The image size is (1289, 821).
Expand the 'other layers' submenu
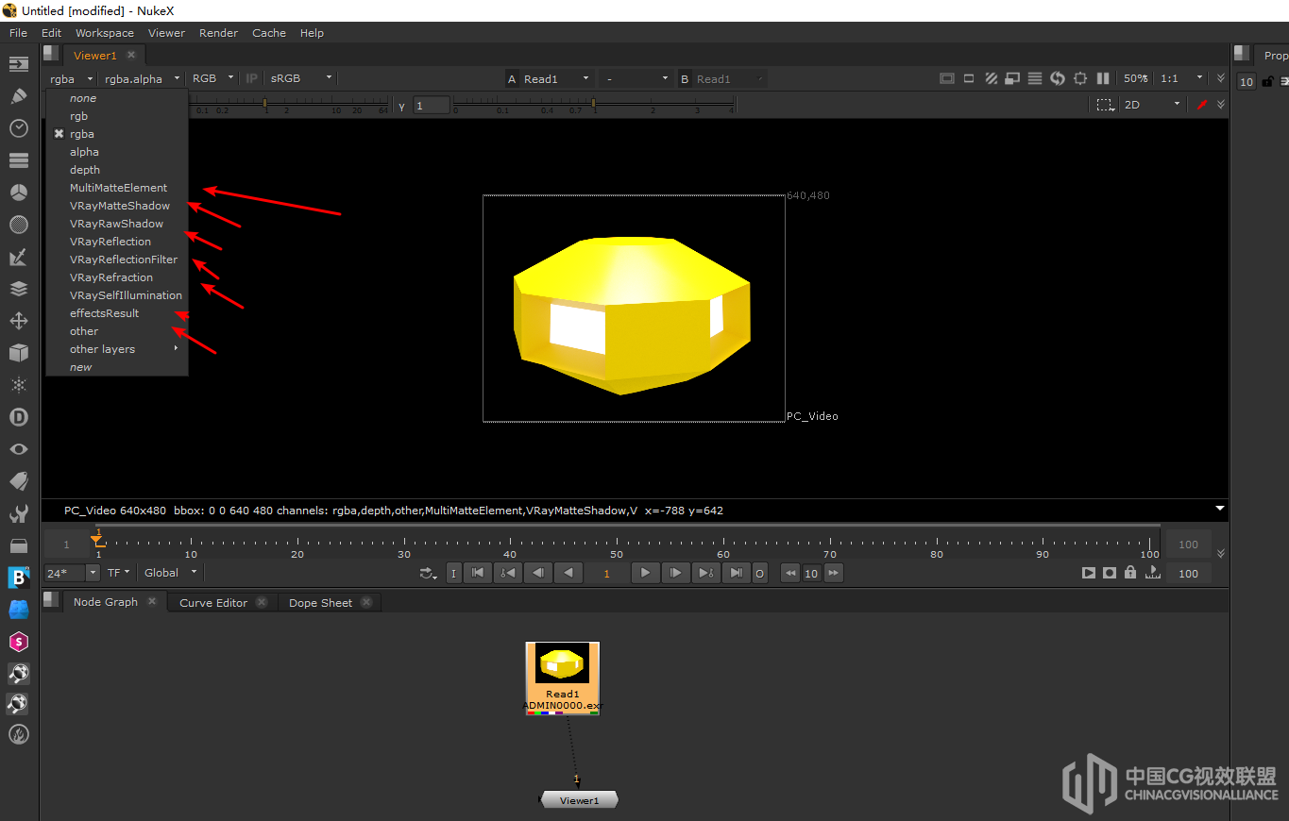point(116,349)
